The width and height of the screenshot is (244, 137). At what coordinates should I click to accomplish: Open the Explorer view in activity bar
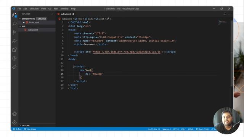click(14, 15)
